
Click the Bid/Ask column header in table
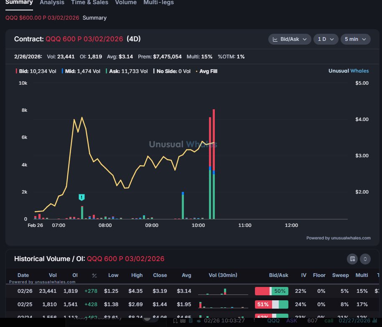(x=278, y=275)
